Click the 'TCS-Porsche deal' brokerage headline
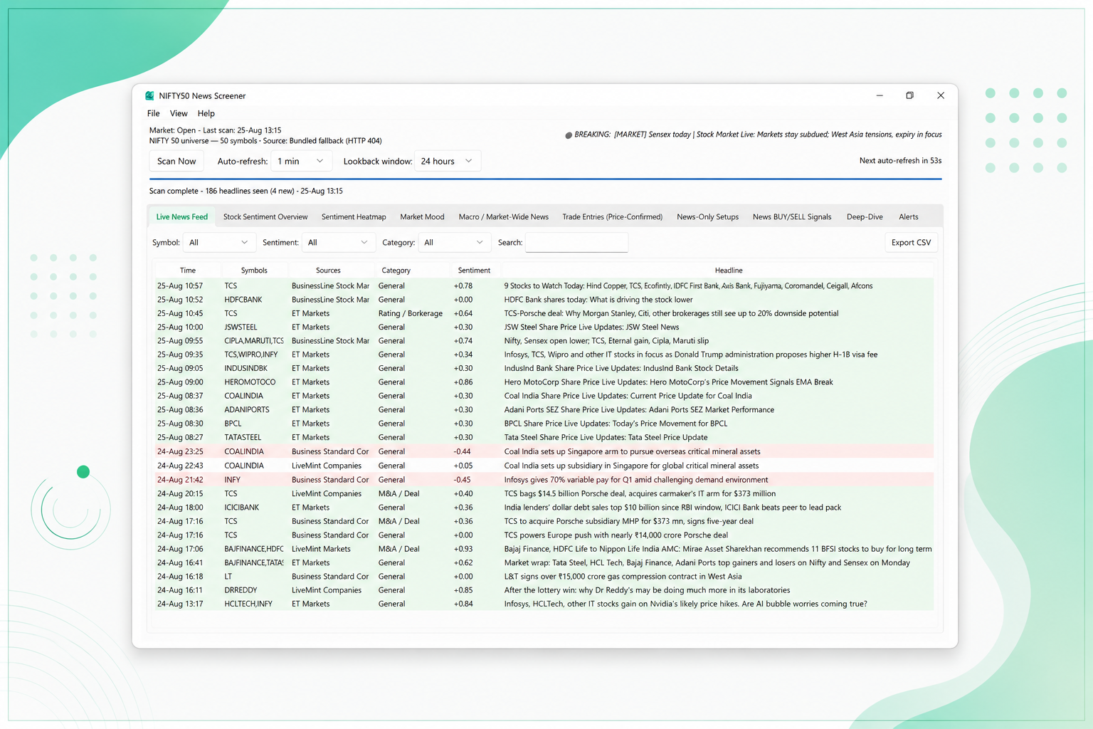The height and width of the screenshot is (729, 1093). [x=671, y=313]
